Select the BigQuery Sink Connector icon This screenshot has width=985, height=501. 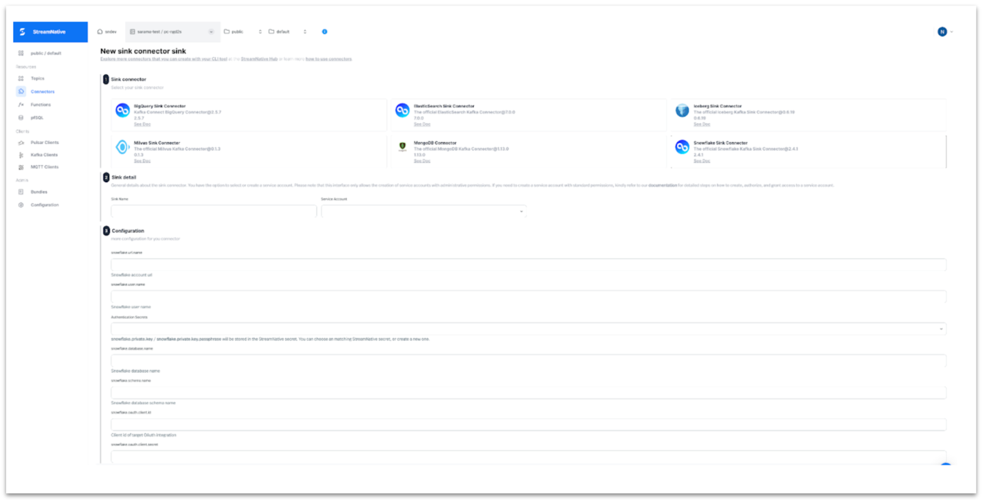tap(123, 110)
